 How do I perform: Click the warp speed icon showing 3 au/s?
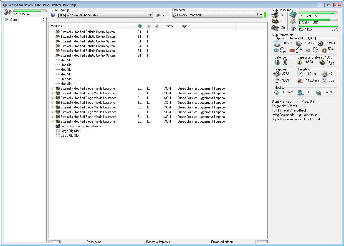[x=318, y=92]
